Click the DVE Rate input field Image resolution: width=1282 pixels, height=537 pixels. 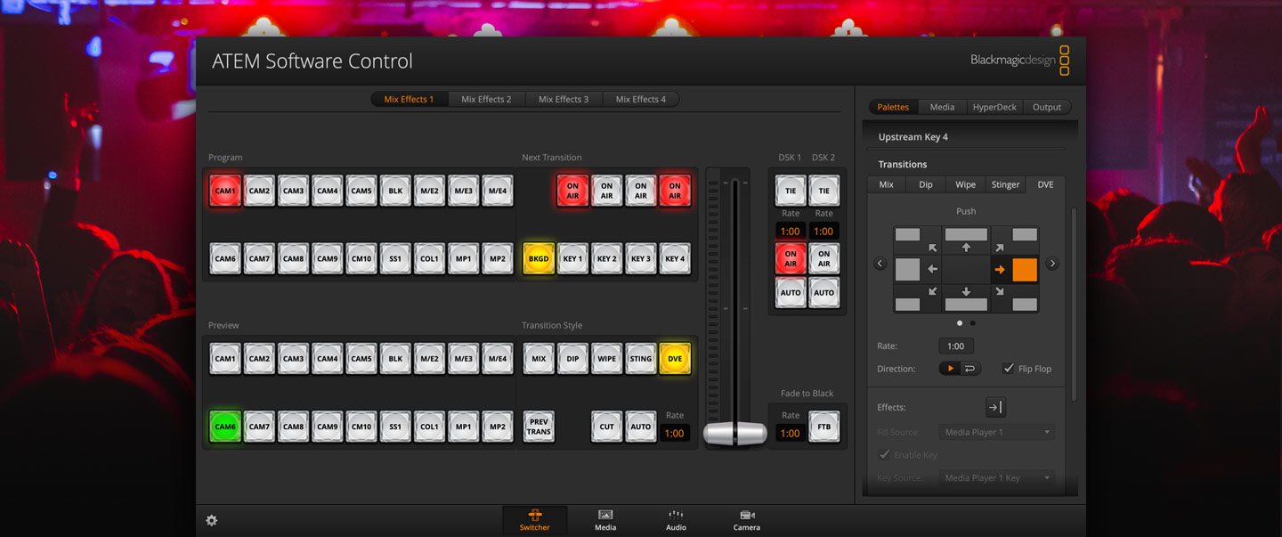[956, 346]
